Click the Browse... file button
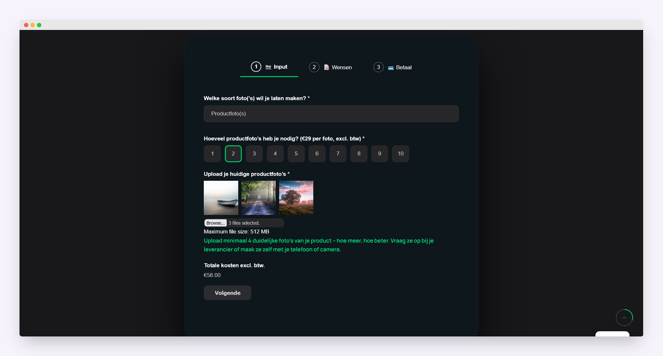The image size is (663, 356). coord(215,223)
